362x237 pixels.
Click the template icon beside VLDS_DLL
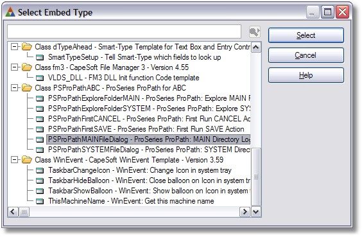pyautogui.click(x=40, y=78)
